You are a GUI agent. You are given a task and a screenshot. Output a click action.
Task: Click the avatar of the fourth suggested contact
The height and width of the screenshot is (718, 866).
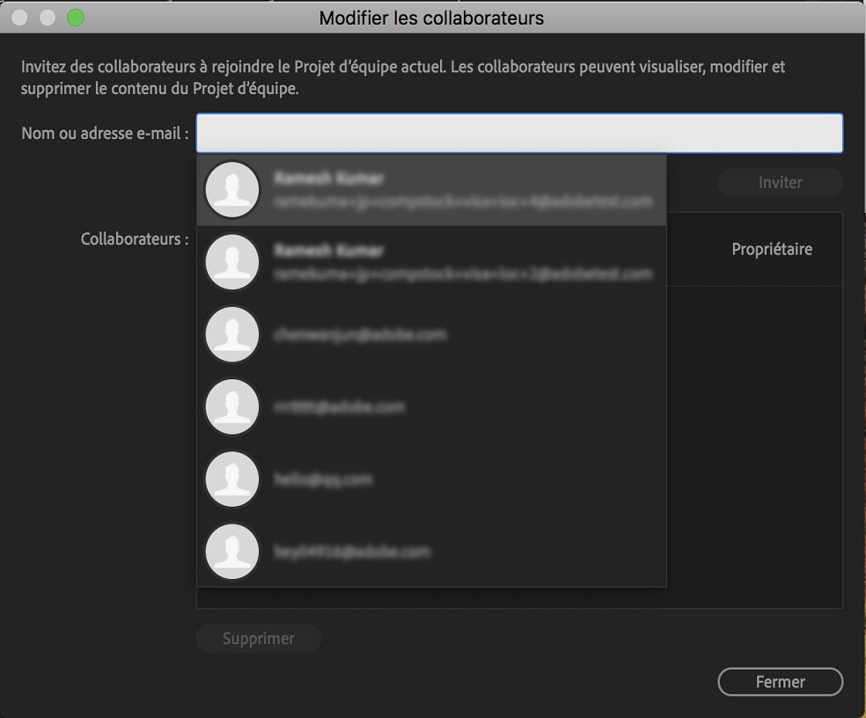[x=232, y=407]
